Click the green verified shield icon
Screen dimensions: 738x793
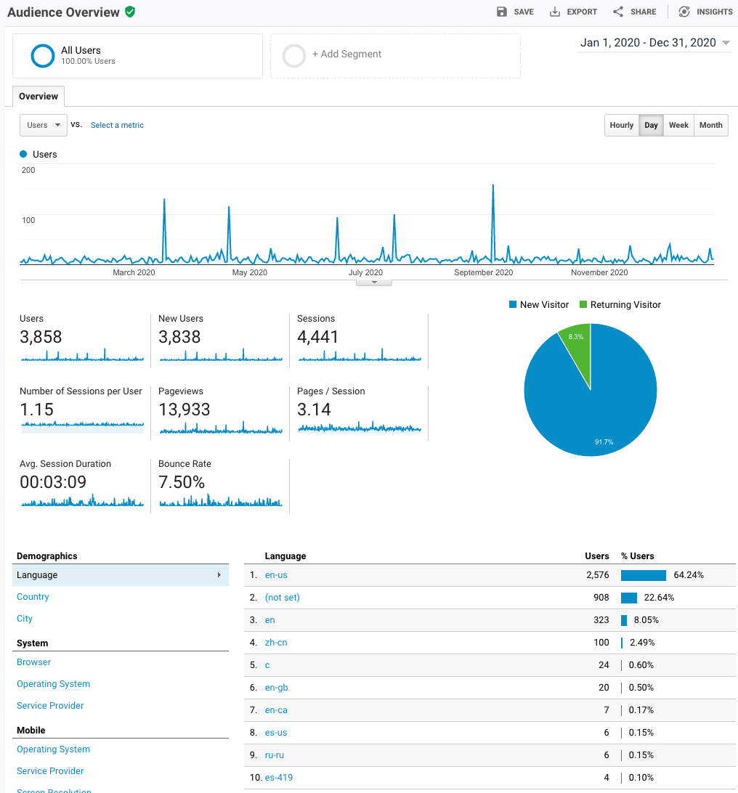(x=130, y=12)
